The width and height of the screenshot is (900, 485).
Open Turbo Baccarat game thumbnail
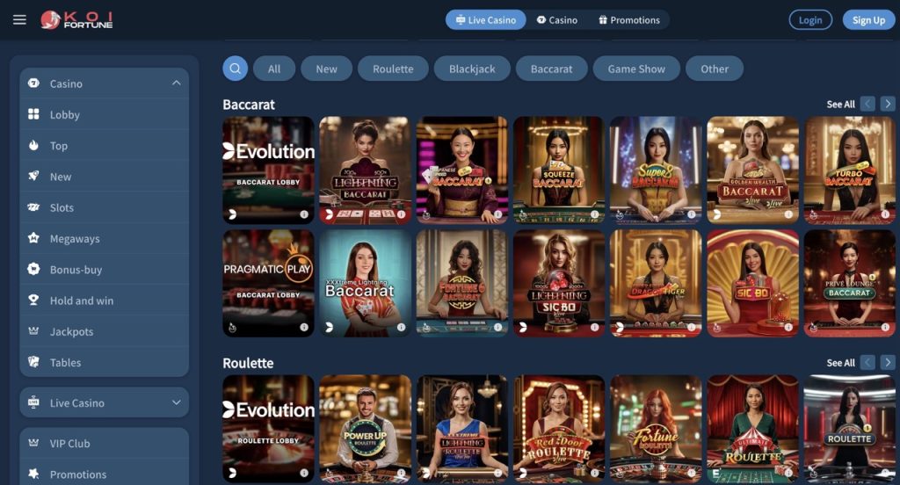(850, 170)
